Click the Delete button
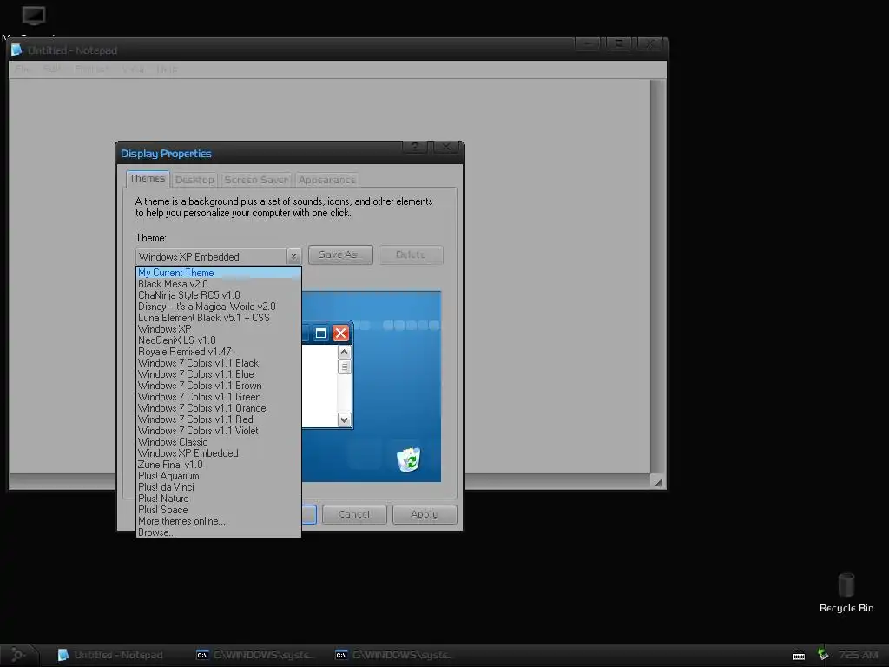Image resolution: width=889 pixels, height=667 pixels. [x=411, y=254]
